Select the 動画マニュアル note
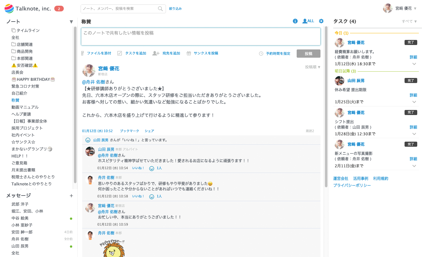The height and width of the screenshot is (257, 422). click(25, 107)
